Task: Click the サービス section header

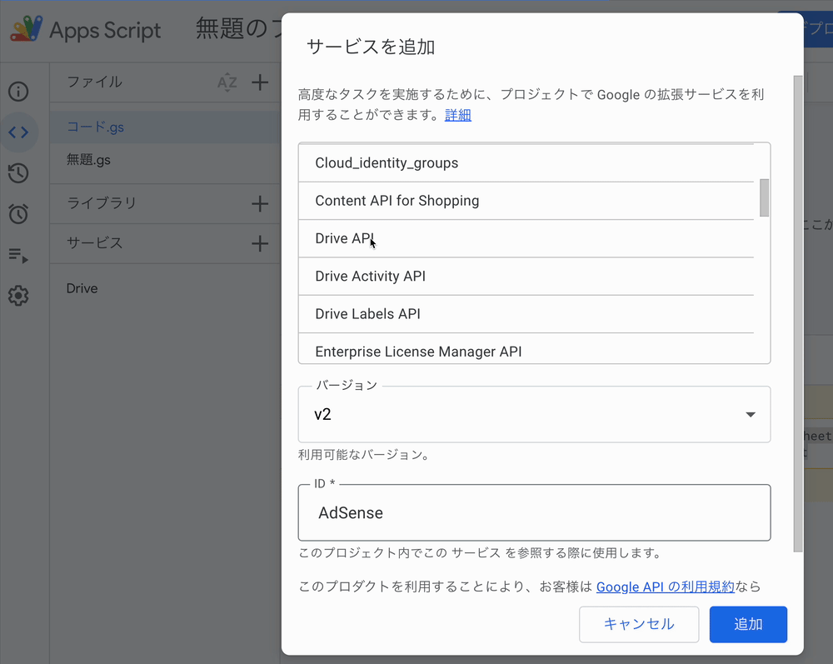Action: (x=95, y=242)
